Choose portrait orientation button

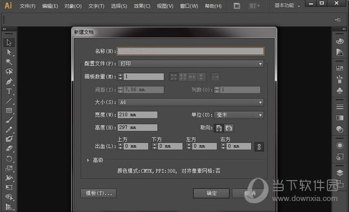(x=219, y=128)
